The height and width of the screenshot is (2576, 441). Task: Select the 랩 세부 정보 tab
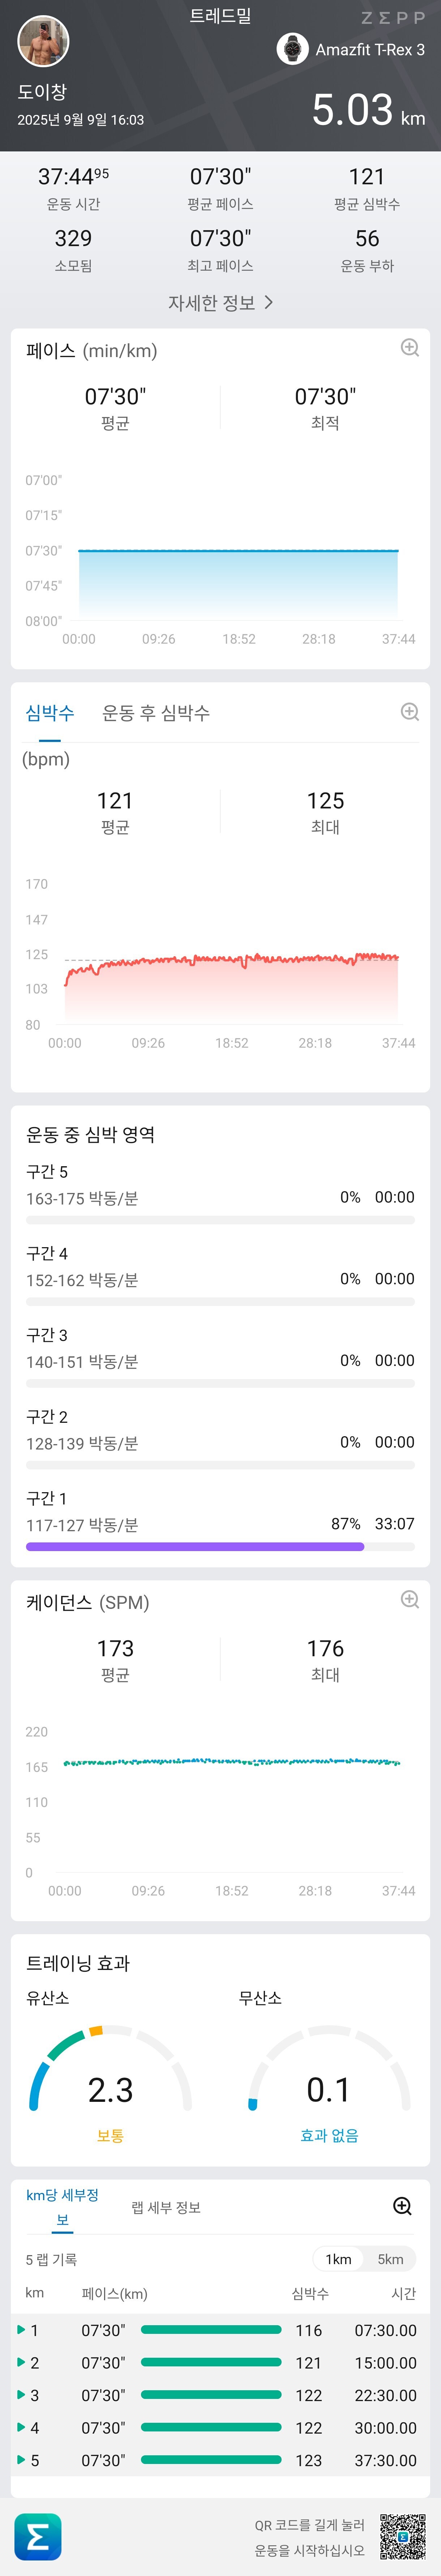(166, 2207)
